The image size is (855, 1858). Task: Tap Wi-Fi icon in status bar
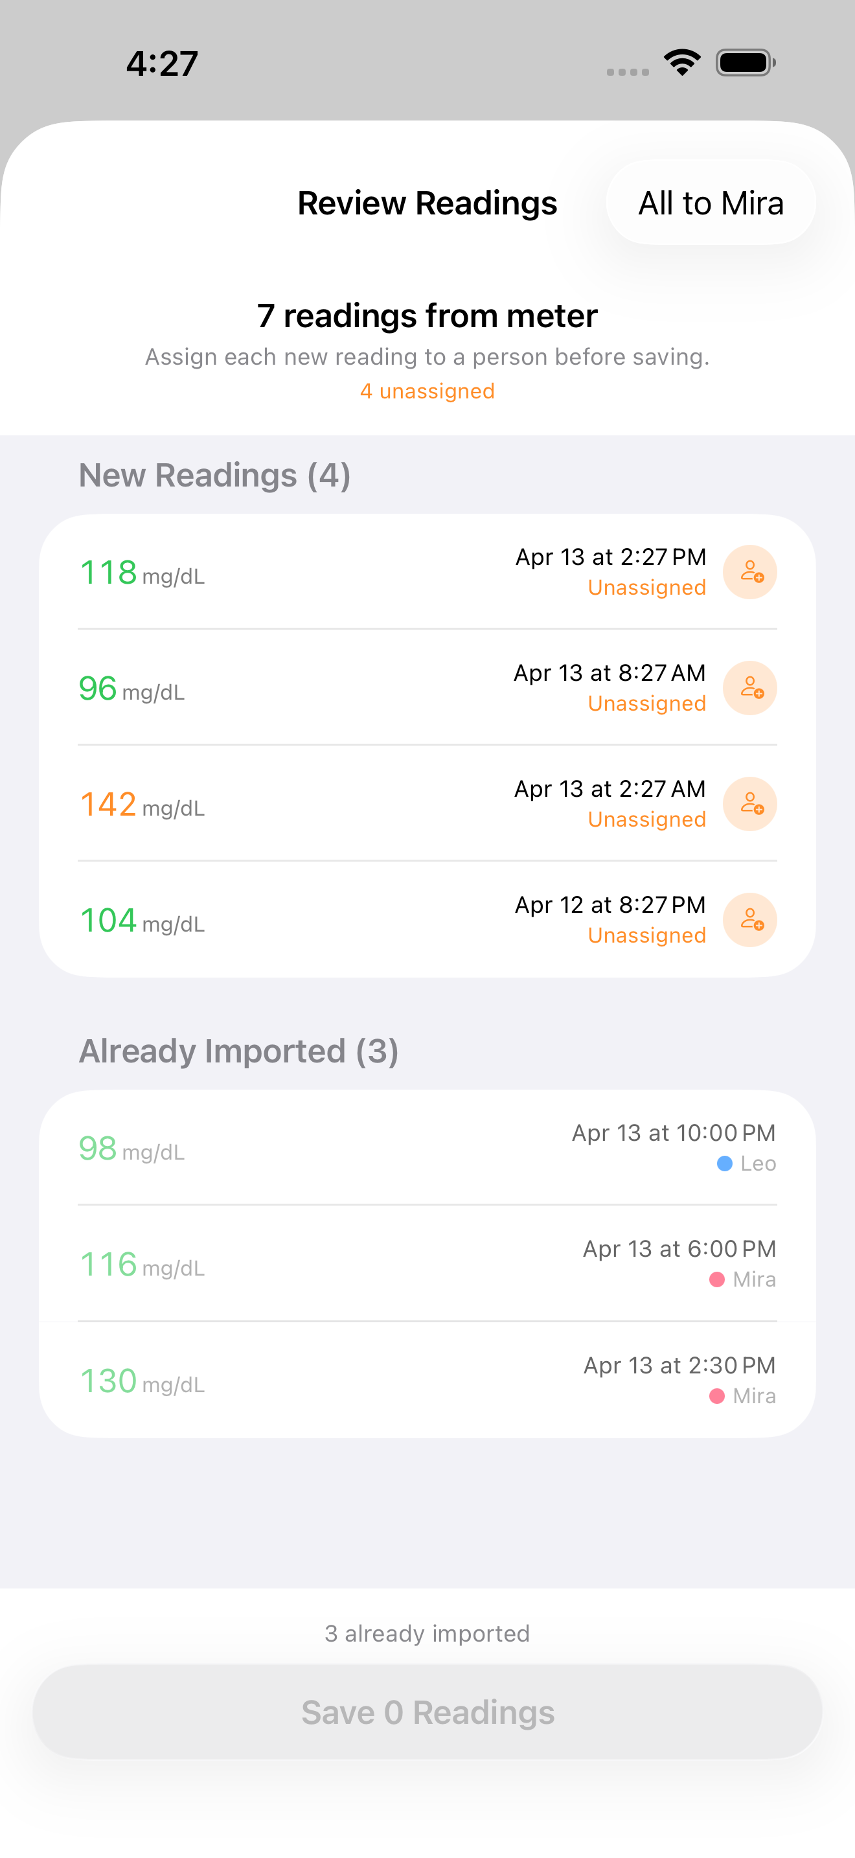click(x=682, y=63)
